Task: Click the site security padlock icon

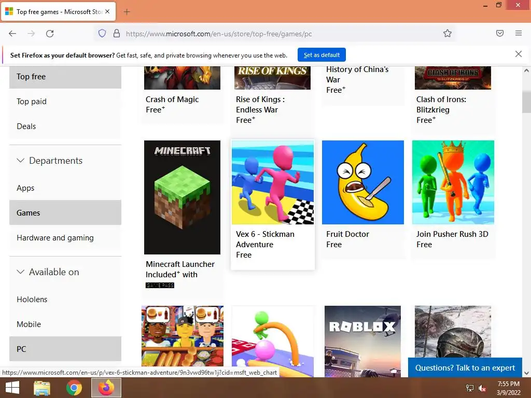Action: click(117, 33)
